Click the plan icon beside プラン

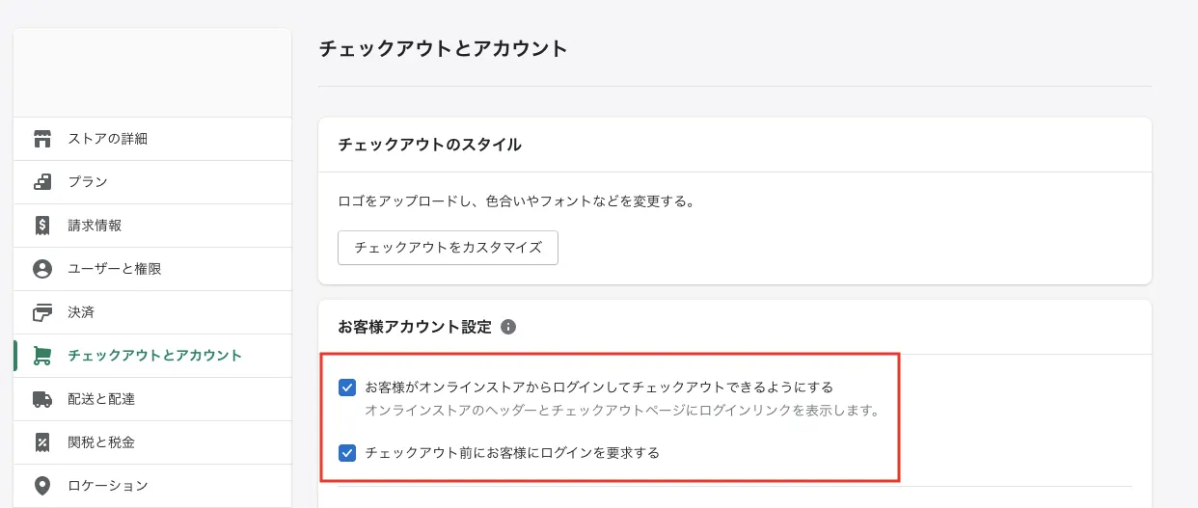pos(41,182)
